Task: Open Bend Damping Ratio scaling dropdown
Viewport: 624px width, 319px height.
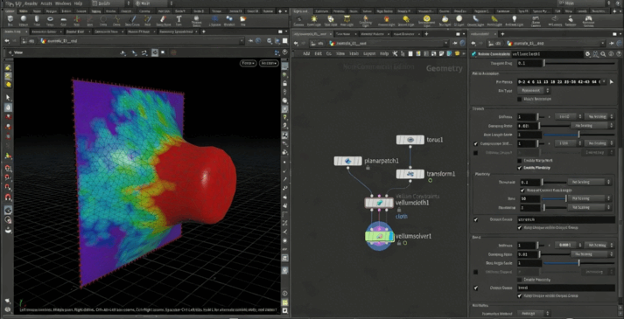Action: click(592, 253)
